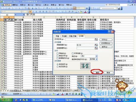Click collapse-dialog icon beside $1:$1 field

(x=96, y=45)
